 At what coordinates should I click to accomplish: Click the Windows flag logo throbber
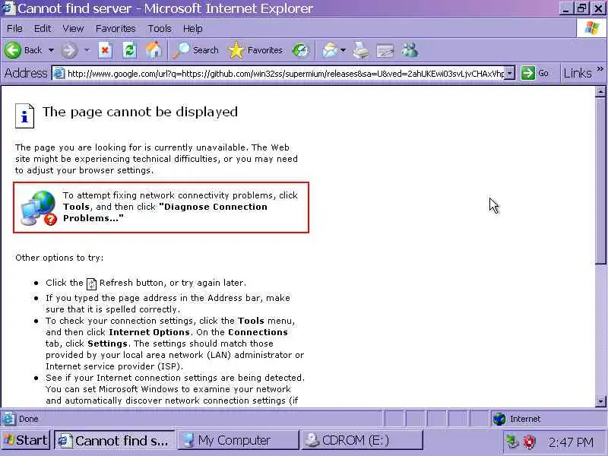coord(592,28)
